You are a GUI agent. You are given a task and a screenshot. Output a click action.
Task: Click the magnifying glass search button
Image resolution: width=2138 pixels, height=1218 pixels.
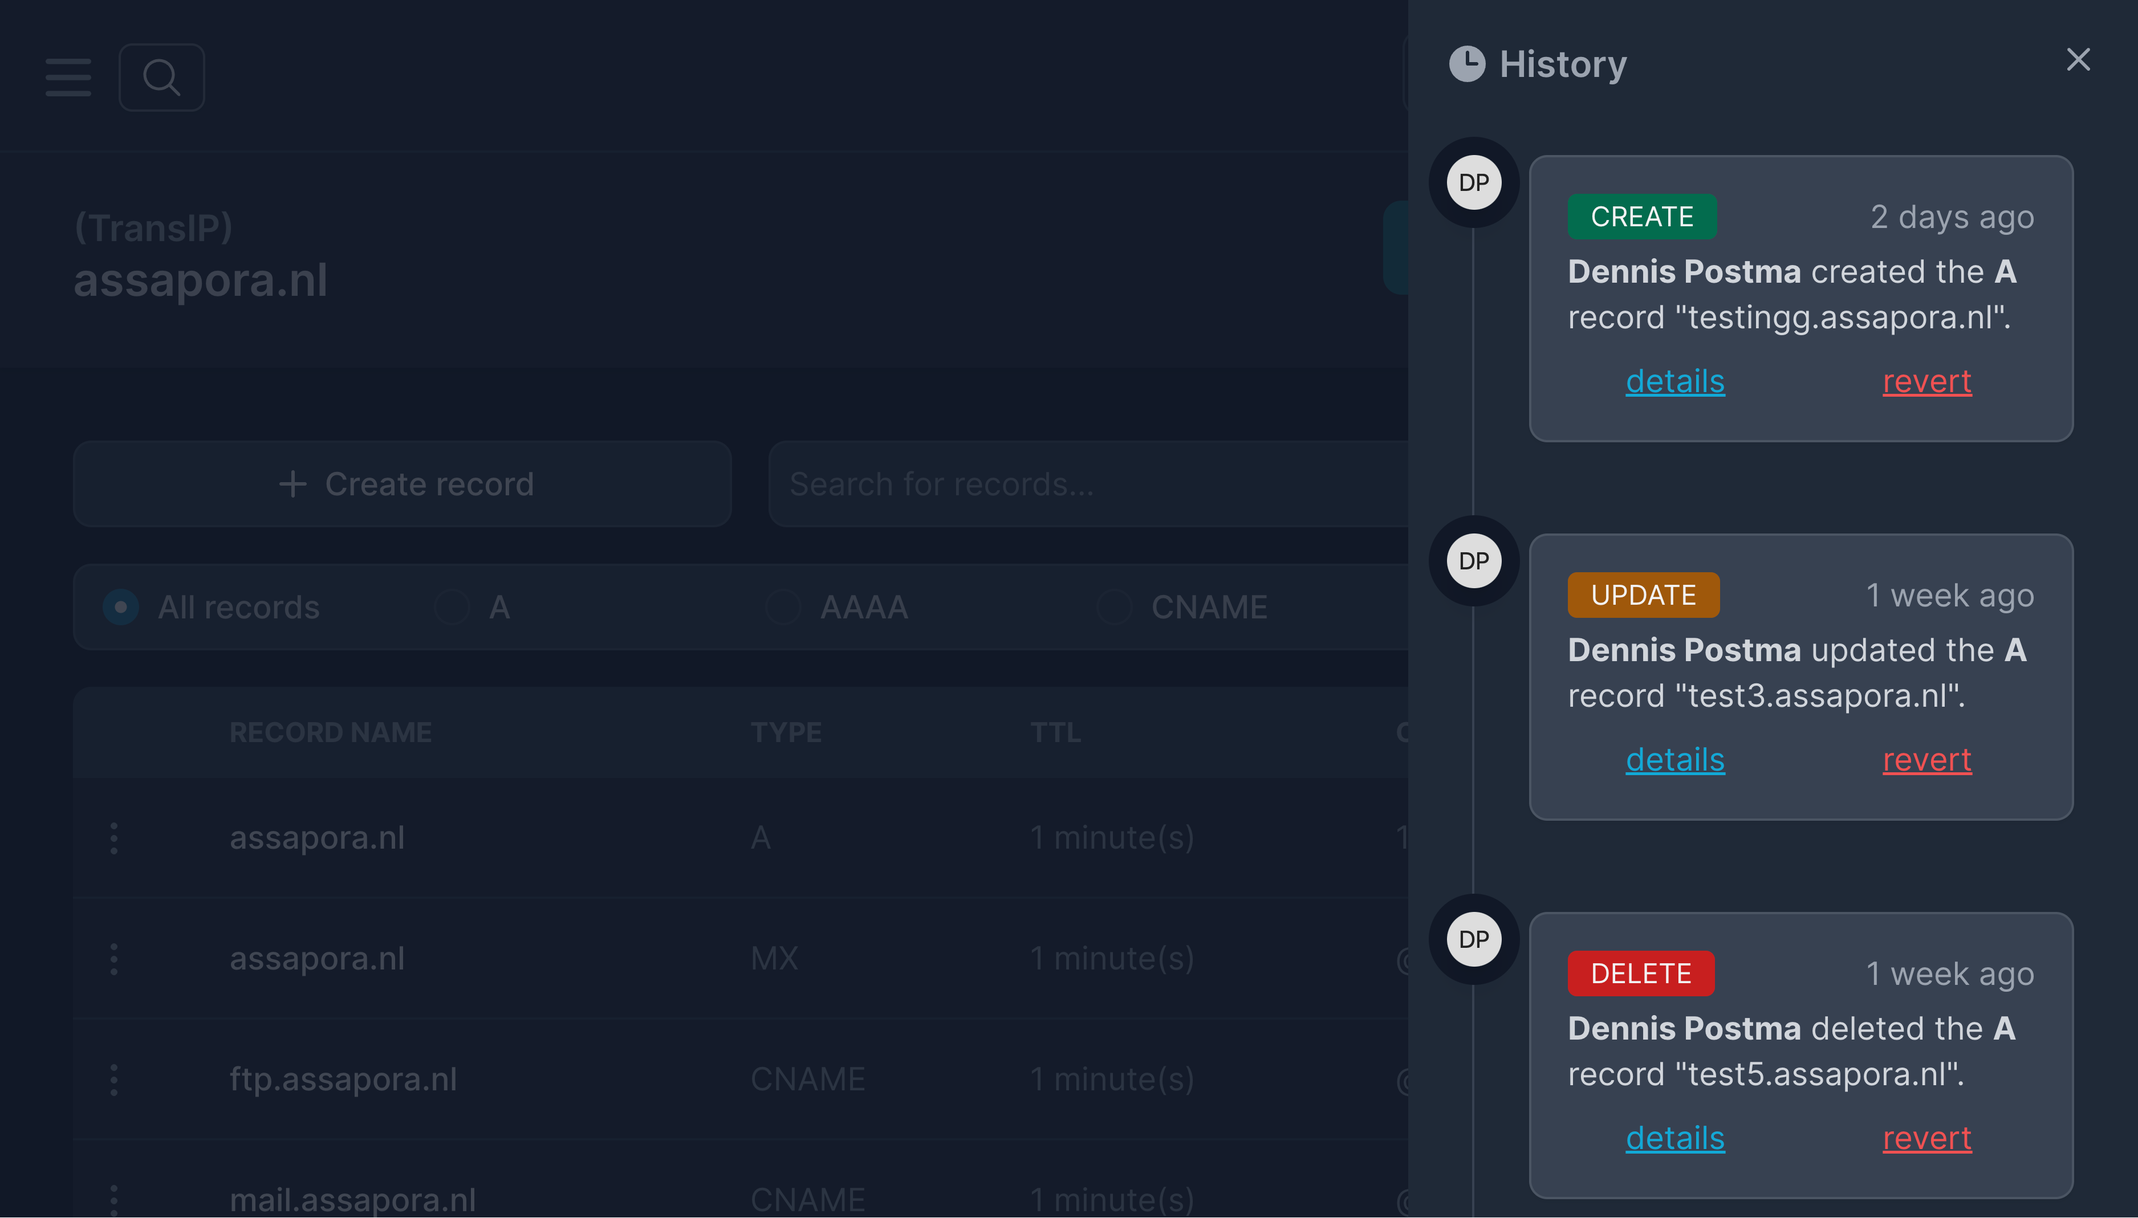pos(161,77)
